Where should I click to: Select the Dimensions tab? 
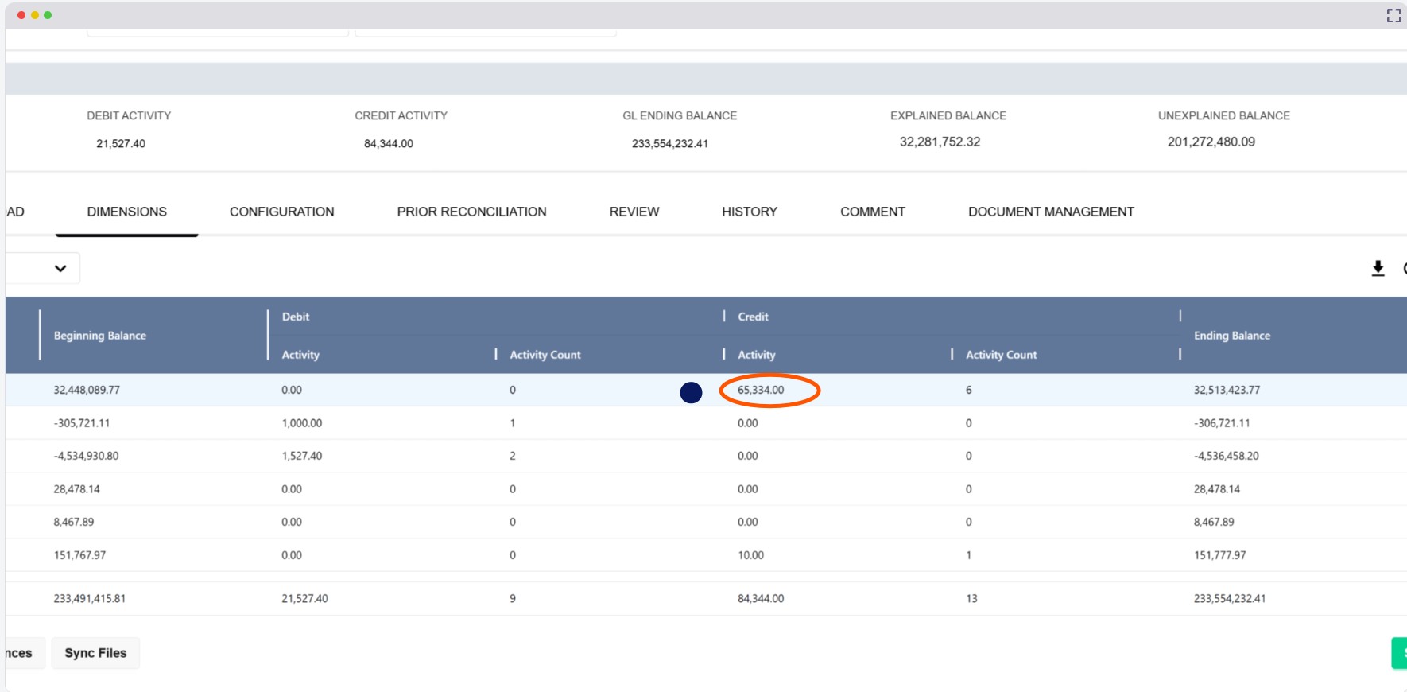127,212
